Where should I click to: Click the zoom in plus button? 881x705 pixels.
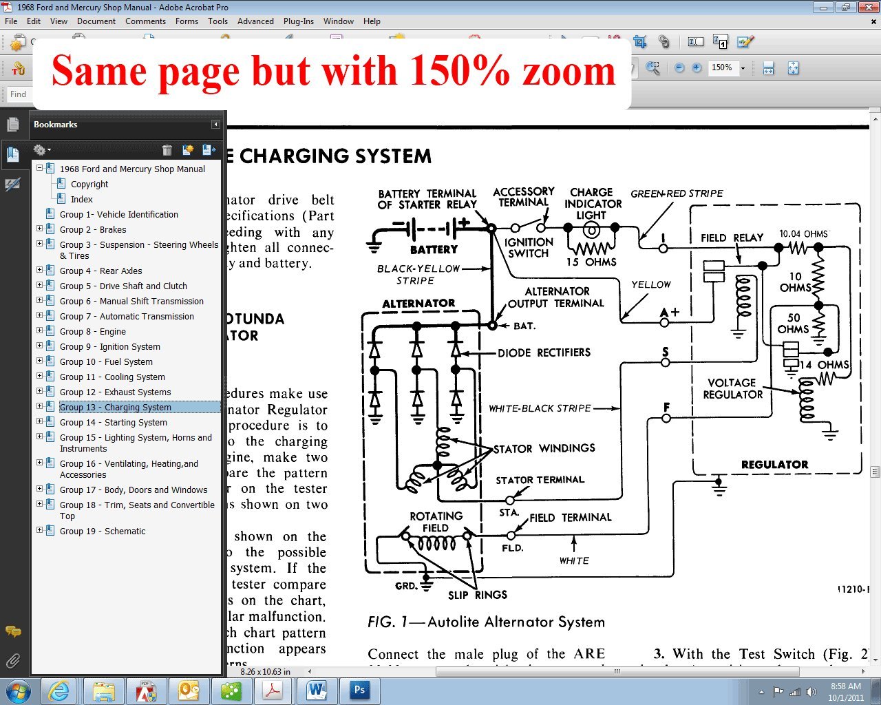click(x=697, y=68)
